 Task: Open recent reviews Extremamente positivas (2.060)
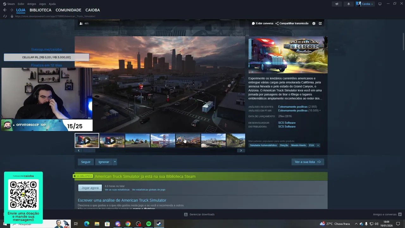(x=297, y=107)
